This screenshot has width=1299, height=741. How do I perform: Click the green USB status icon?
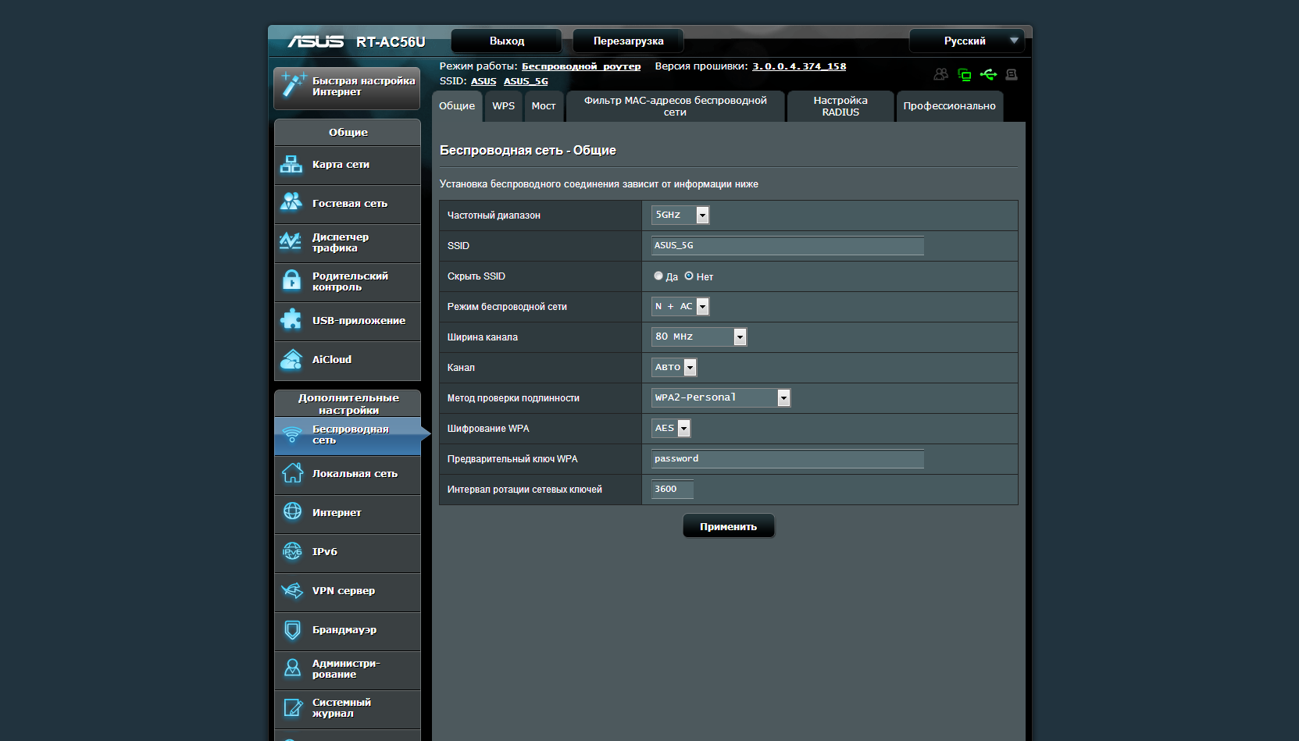988,74
